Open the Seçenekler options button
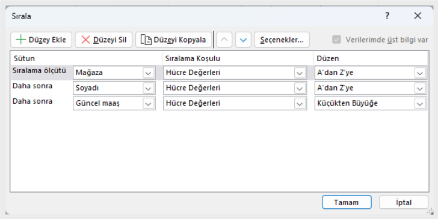The width and height of the screenshot is (438, 219). pyautogui.click(x=282, y=40)
